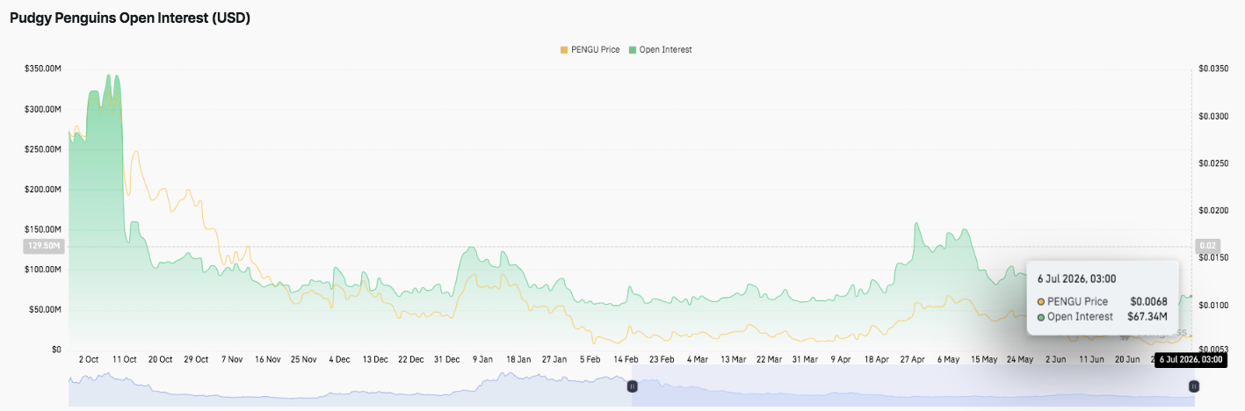This screenshot has width=1245, height=411.
Task: Click the 13 Dec date label
Action: point(375,360)
